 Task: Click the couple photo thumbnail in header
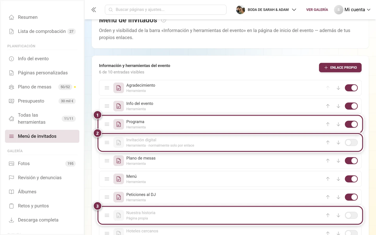click(x=240, y=10)
